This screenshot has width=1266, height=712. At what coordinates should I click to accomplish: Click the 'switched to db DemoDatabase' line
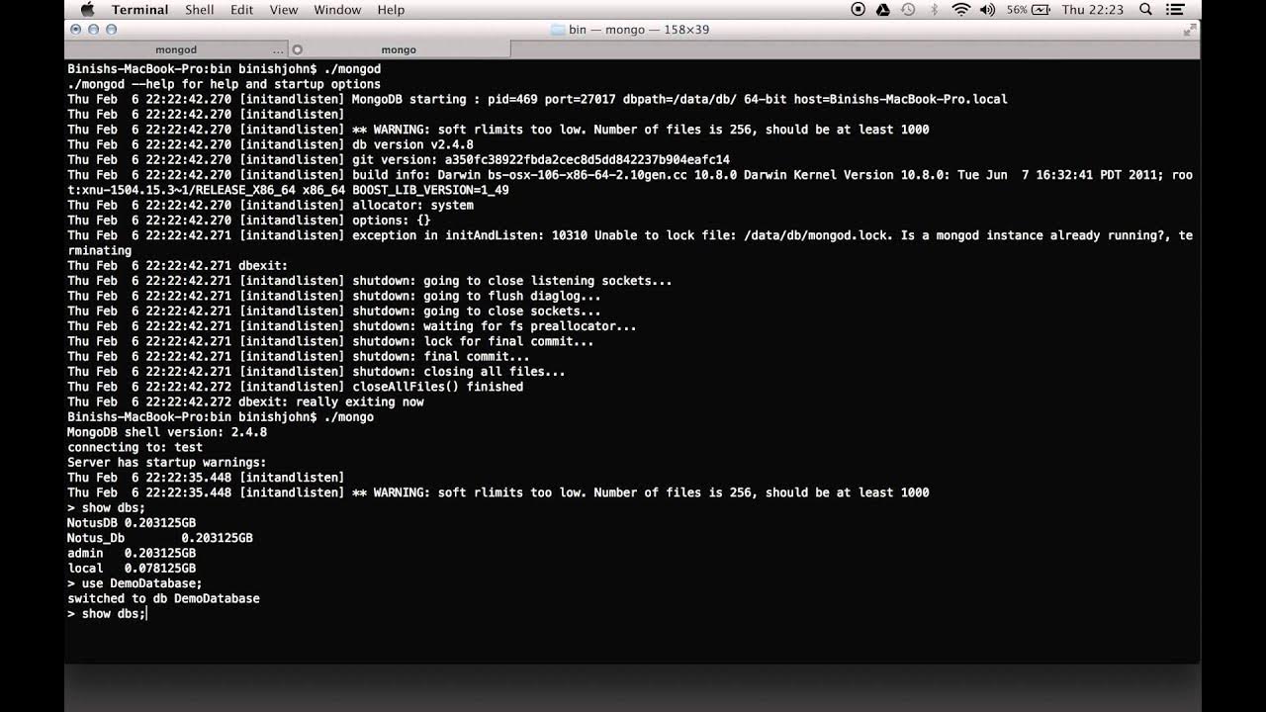pos(163,598)
